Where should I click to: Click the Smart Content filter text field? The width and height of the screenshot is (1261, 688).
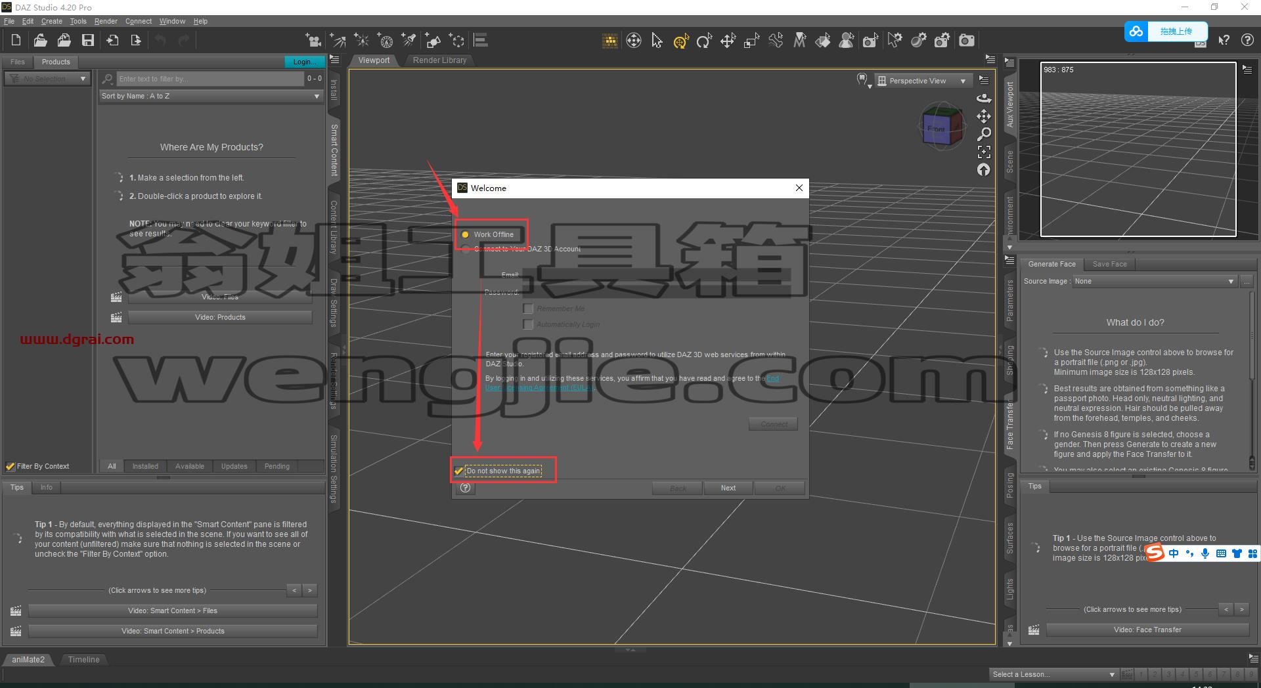[210, 79]
